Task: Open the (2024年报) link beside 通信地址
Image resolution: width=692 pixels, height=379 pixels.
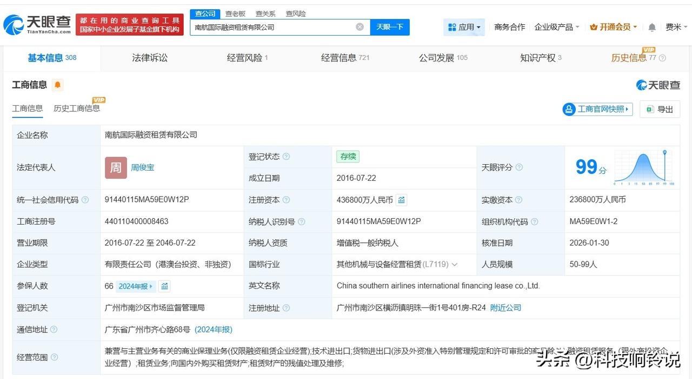Action: (214, 329)
